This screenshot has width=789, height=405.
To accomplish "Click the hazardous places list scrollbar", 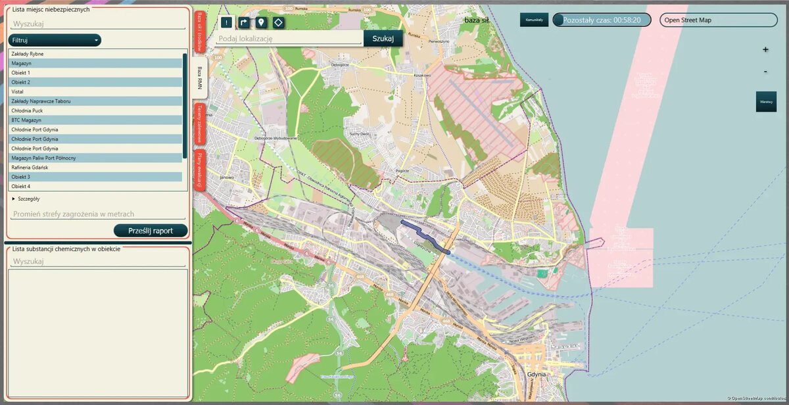I will click(184, 106).
